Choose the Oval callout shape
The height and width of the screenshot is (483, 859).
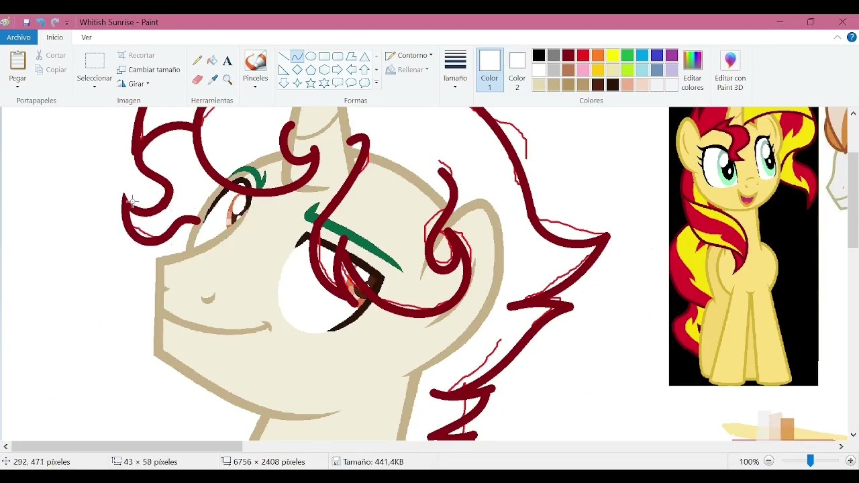pyautogui.click(x=351, y=83)
